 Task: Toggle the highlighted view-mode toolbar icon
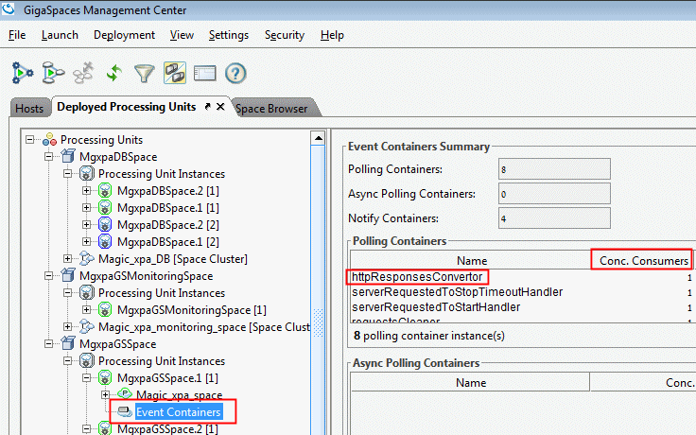coord(175,73)
